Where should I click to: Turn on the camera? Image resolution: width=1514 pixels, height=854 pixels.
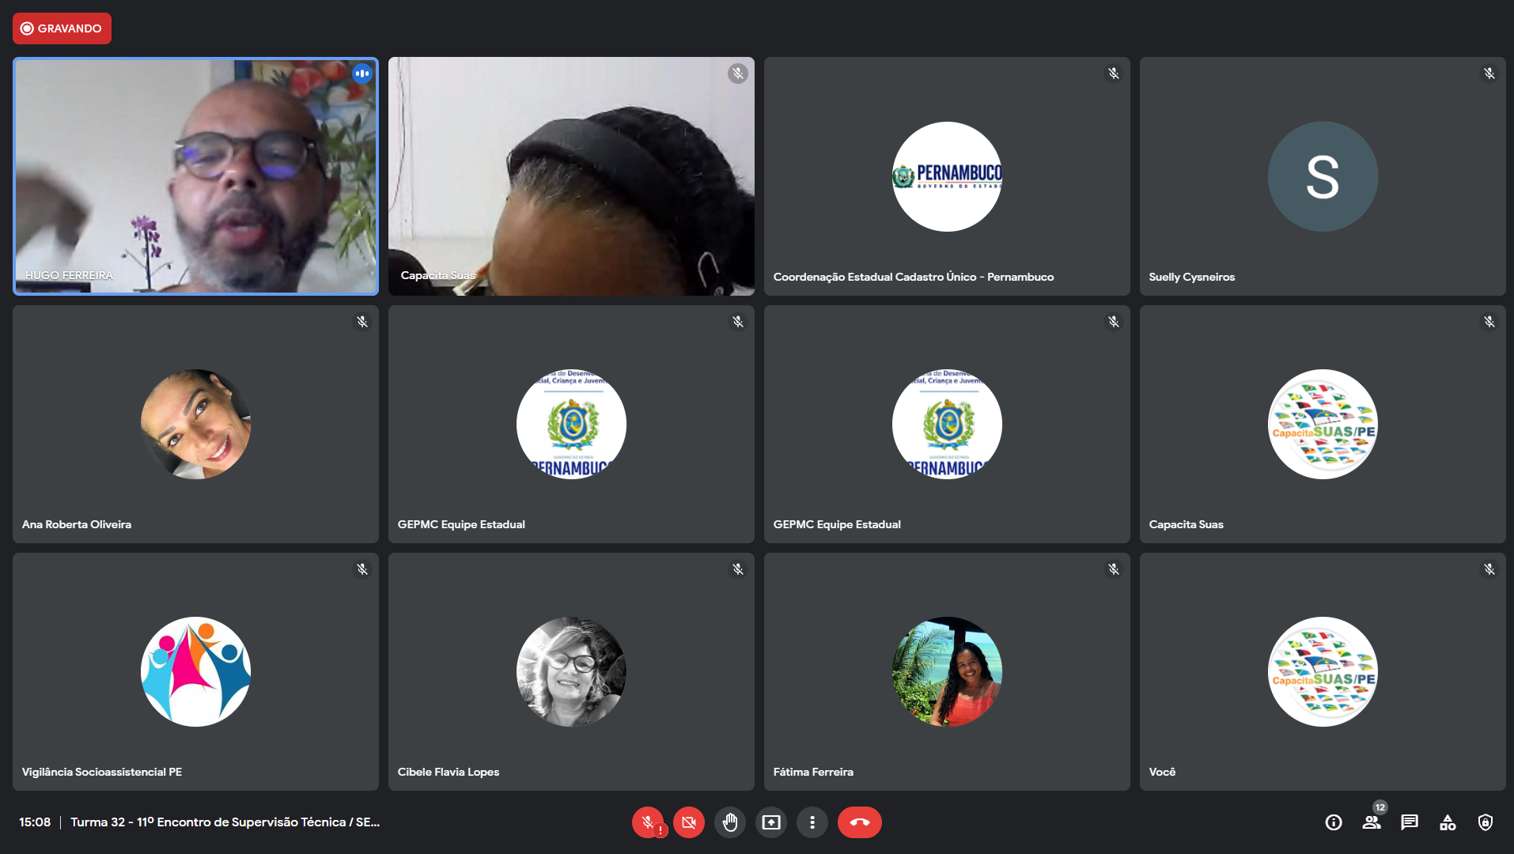pos(689,822)
